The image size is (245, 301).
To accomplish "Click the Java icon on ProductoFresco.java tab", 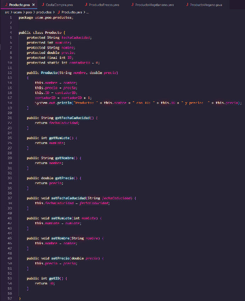I will click(x=87, y=5).
